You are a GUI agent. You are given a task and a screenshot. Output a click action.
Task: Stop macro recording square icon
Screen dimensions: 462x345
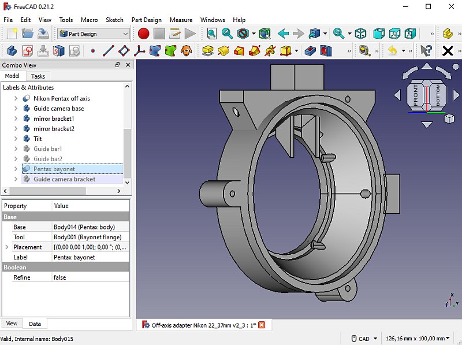pyautogui.click(x=159, y=34)
